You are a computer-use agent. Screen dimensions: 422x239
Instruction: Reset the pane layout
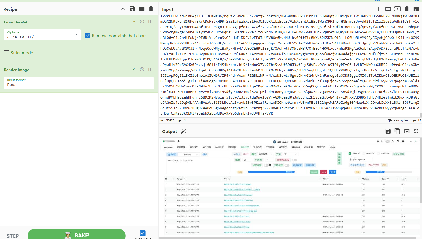416,9
